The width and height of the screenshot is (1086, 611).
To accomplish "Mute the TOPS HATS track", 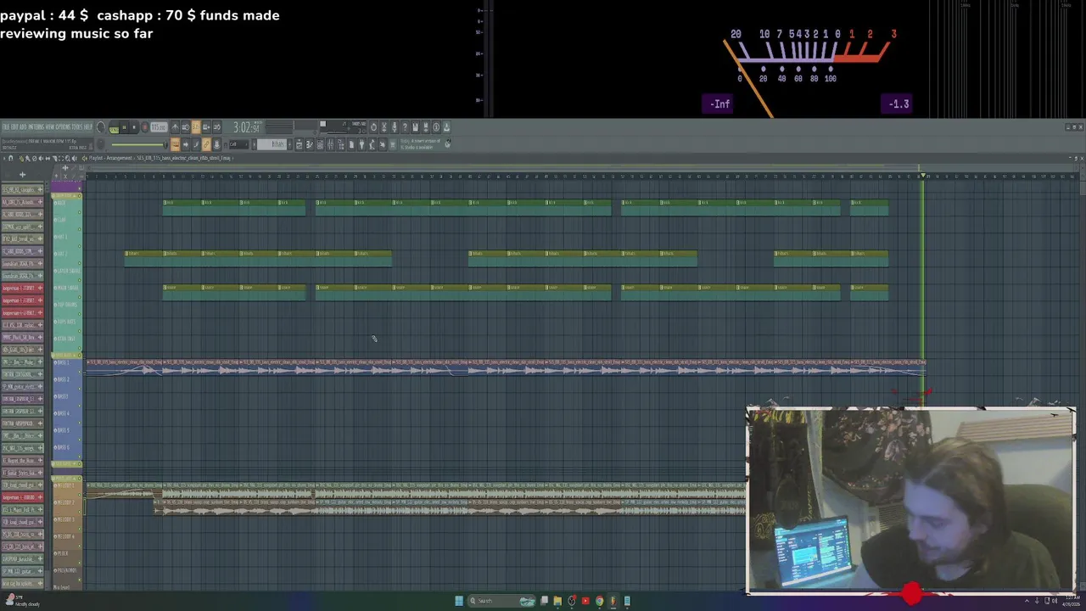I will pyautogui.click(x=79, y=331).
